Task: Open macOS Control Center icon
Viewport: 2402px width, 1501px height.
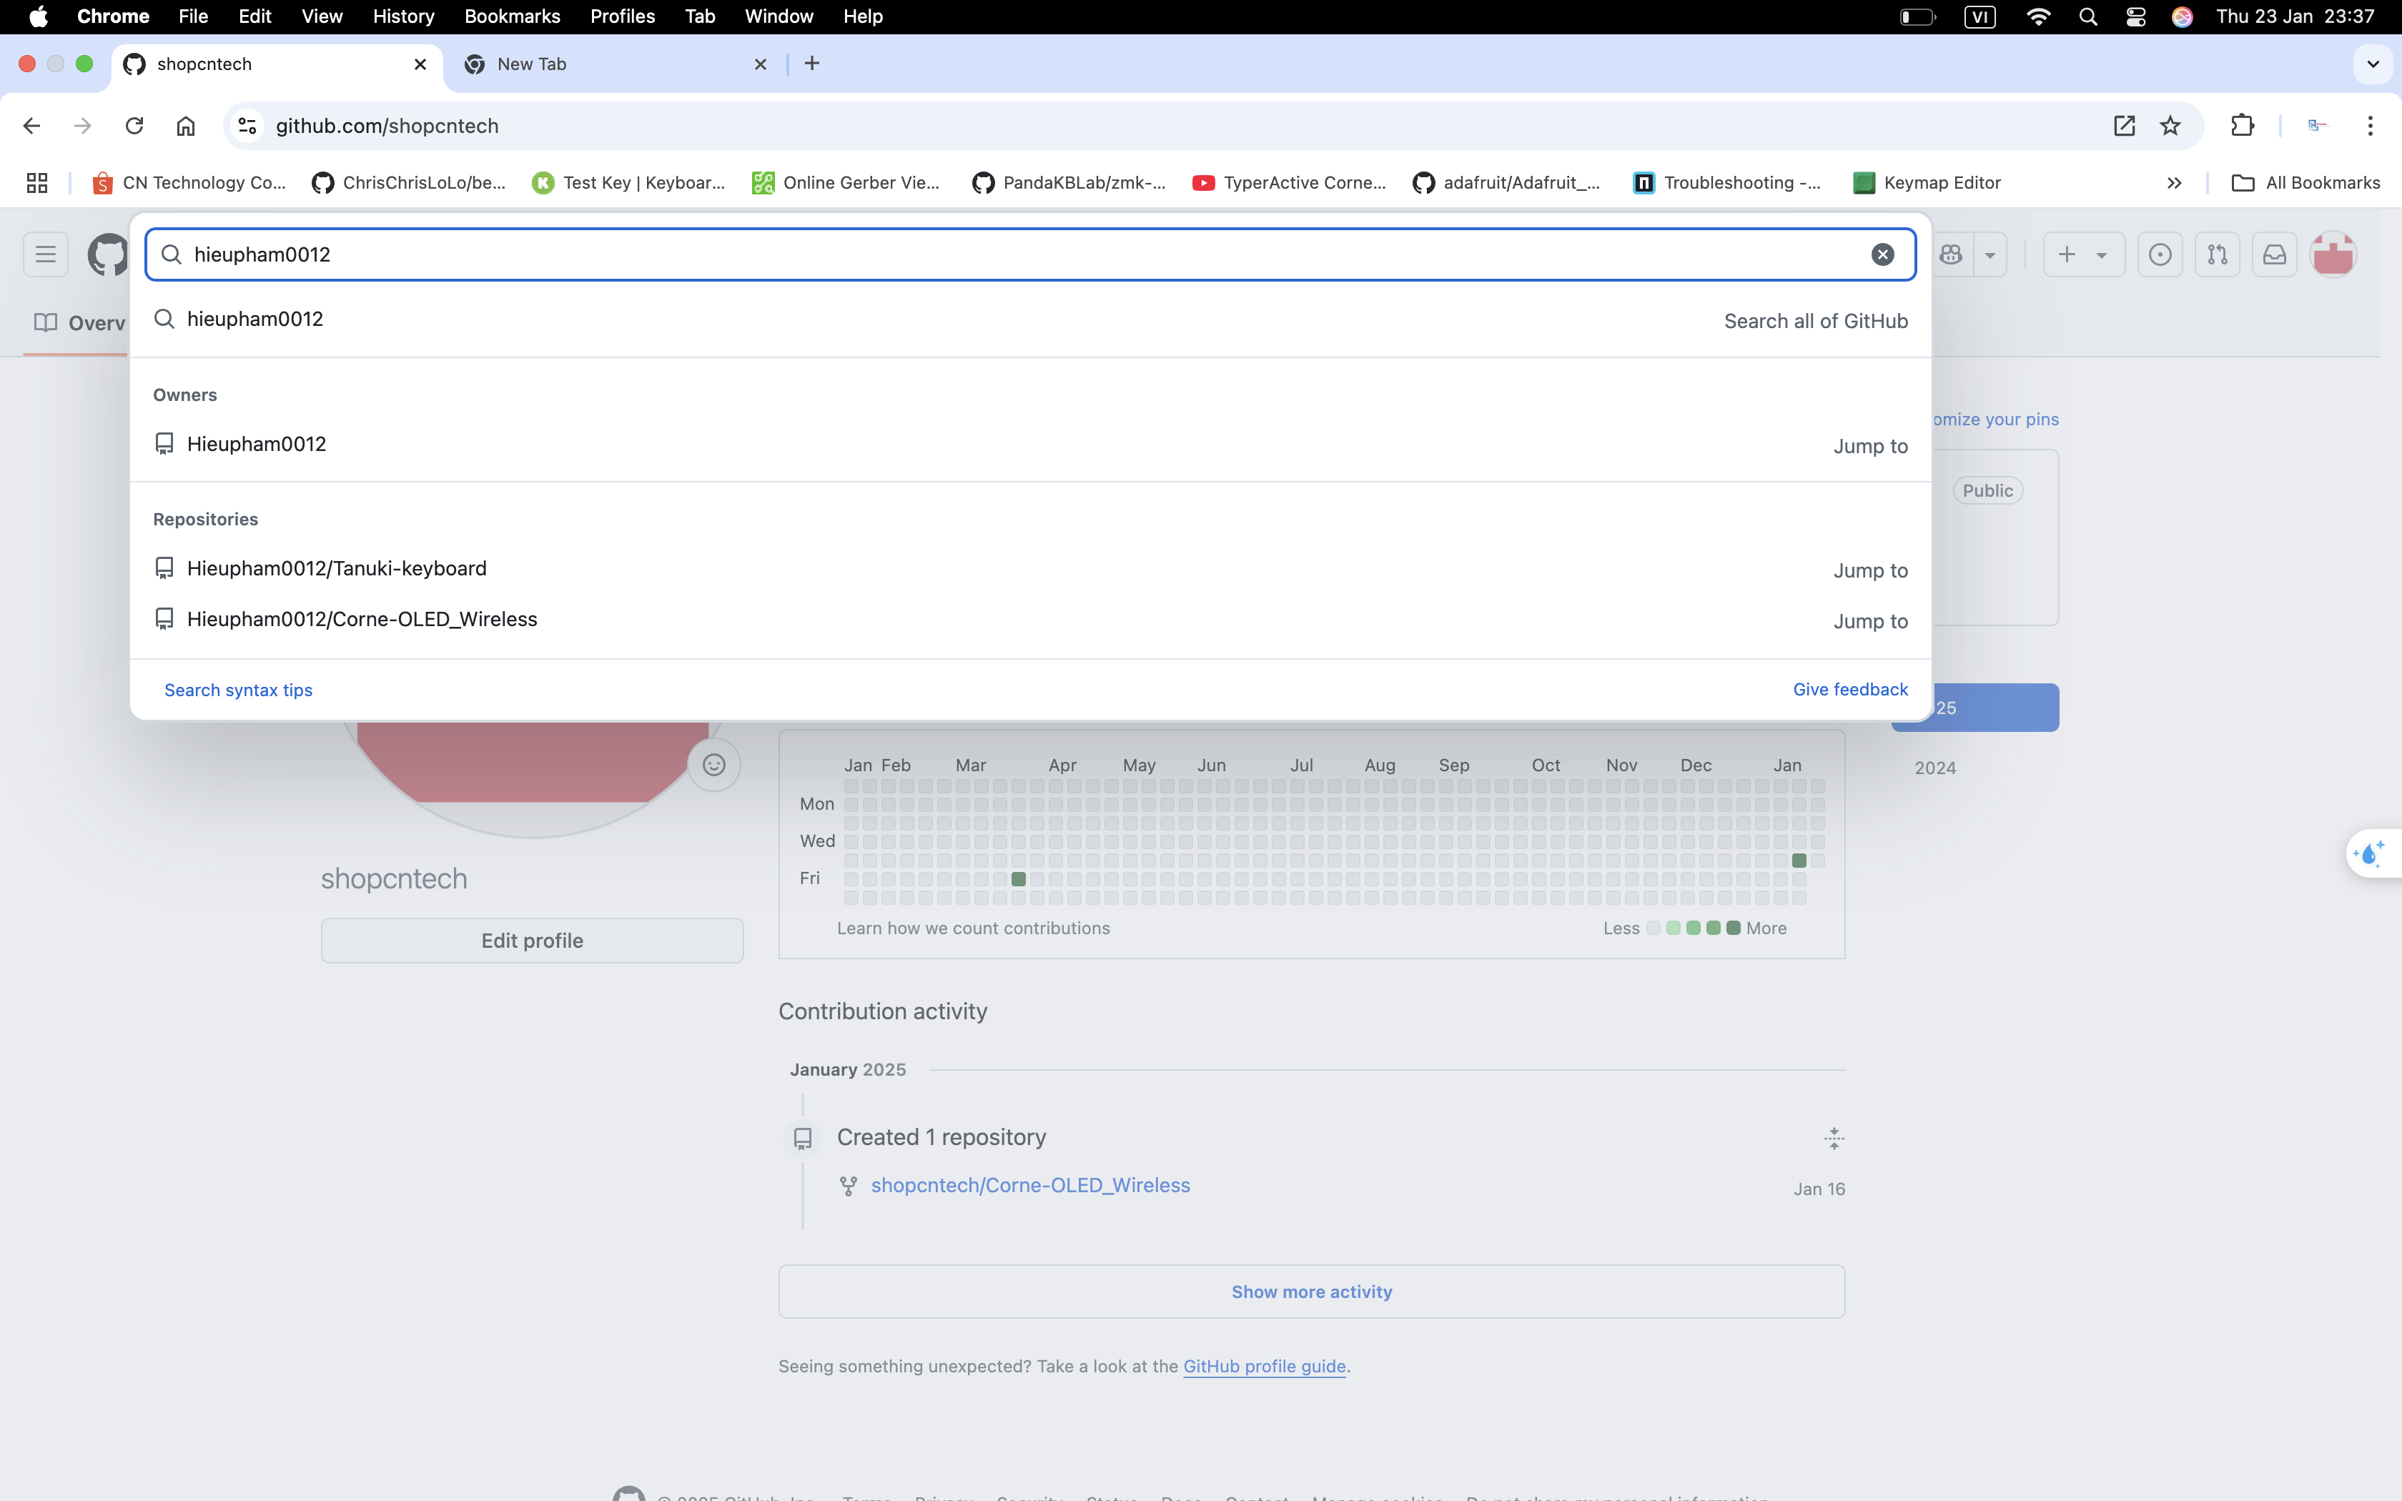Action: [x=2135, y=17]
